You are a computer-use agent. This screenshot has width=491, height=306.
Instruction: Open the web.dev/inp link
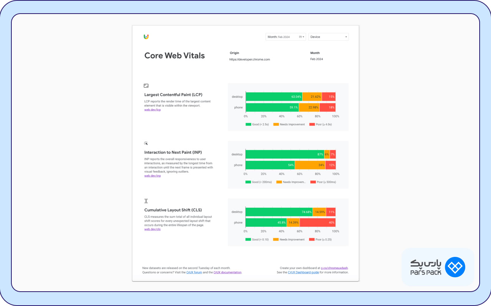[153, 176]
